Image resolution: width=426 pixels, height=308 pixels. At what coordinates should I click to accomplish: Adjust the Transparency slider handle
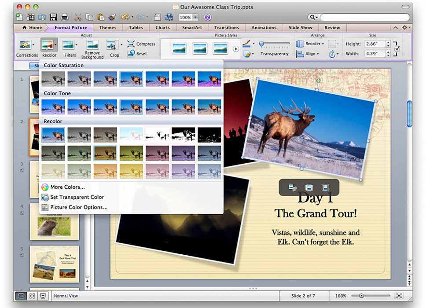tap(261, 44)
